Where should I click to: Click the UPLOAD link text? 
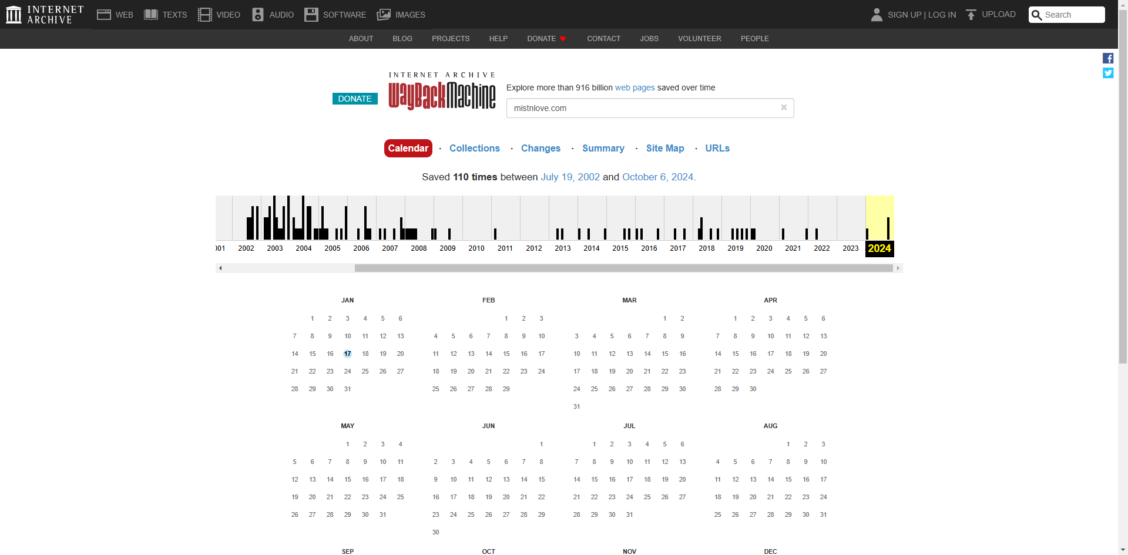tap(999, 14)
